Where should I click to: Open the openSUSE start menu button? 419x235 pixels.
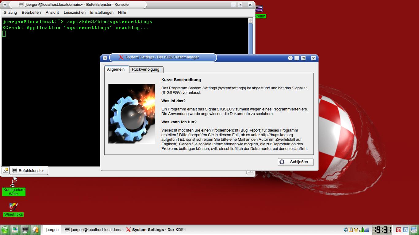click(x=5, y=230)
